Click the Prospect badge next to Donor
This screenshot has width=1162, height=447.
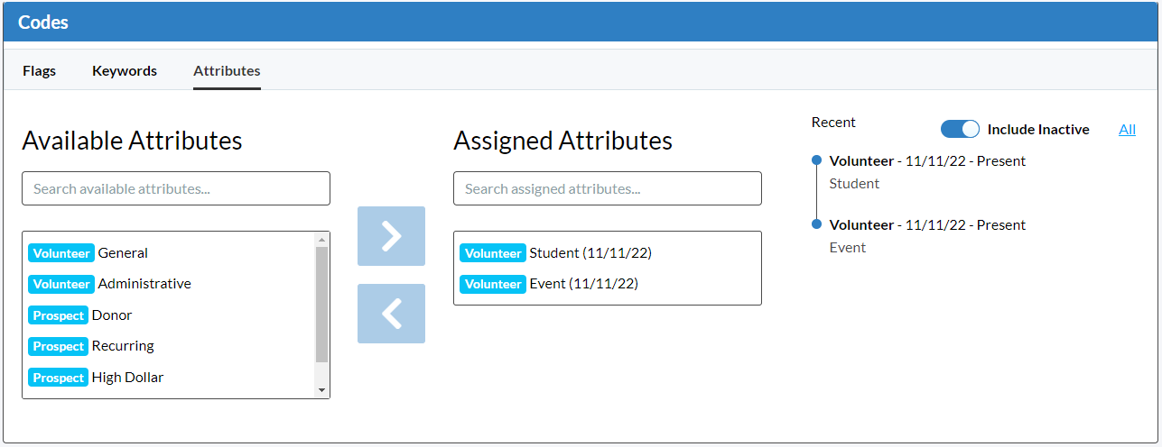(59, 315)
